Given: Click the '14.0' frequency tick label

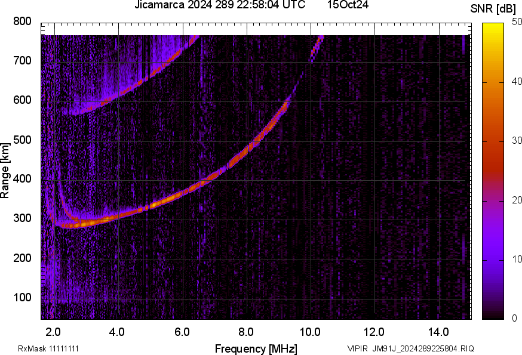Looking at the screenshot, I should tap(438, 332).
